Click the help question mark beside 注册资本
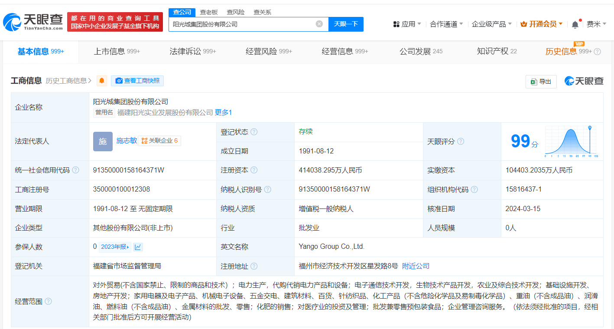614x329 pixels. coord(253,170)
